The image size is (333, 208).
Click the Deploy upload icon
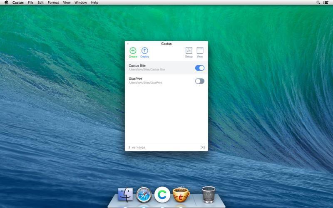click(x=144, y=50)
